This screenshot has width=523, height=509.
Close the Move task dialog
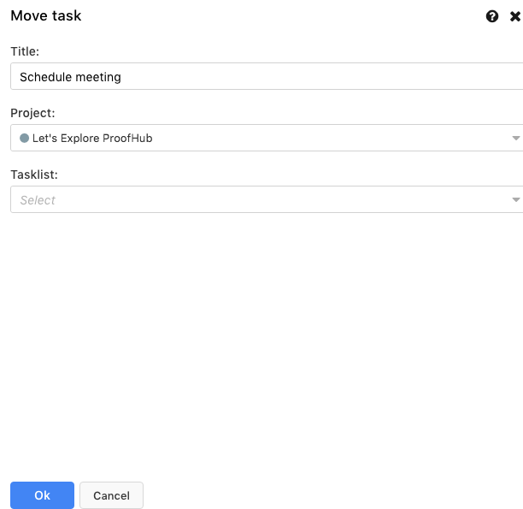pyautogui.click(x=515, y=16)
